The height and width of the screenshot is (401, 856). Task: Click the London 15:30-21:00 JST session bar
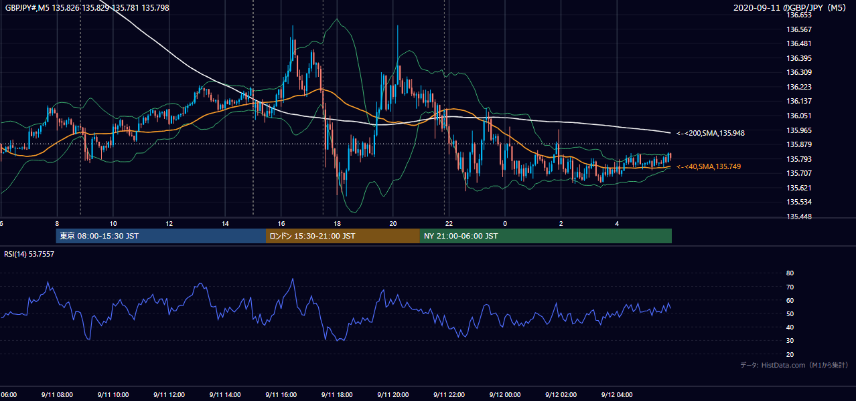[x=343, y=236]
